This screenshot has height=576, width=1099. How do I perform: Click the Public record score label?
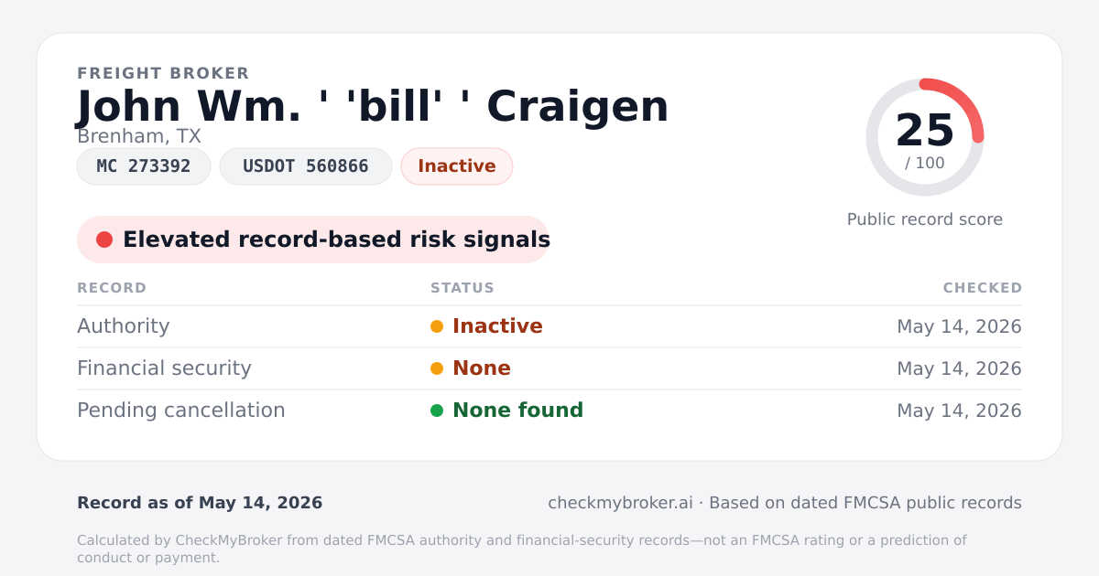click(x=925, y=219)
